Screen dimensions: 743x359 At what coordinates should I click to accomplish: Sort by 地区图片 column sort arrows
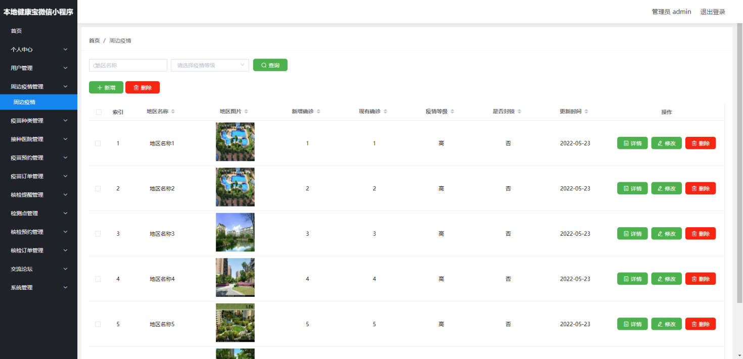246,112
